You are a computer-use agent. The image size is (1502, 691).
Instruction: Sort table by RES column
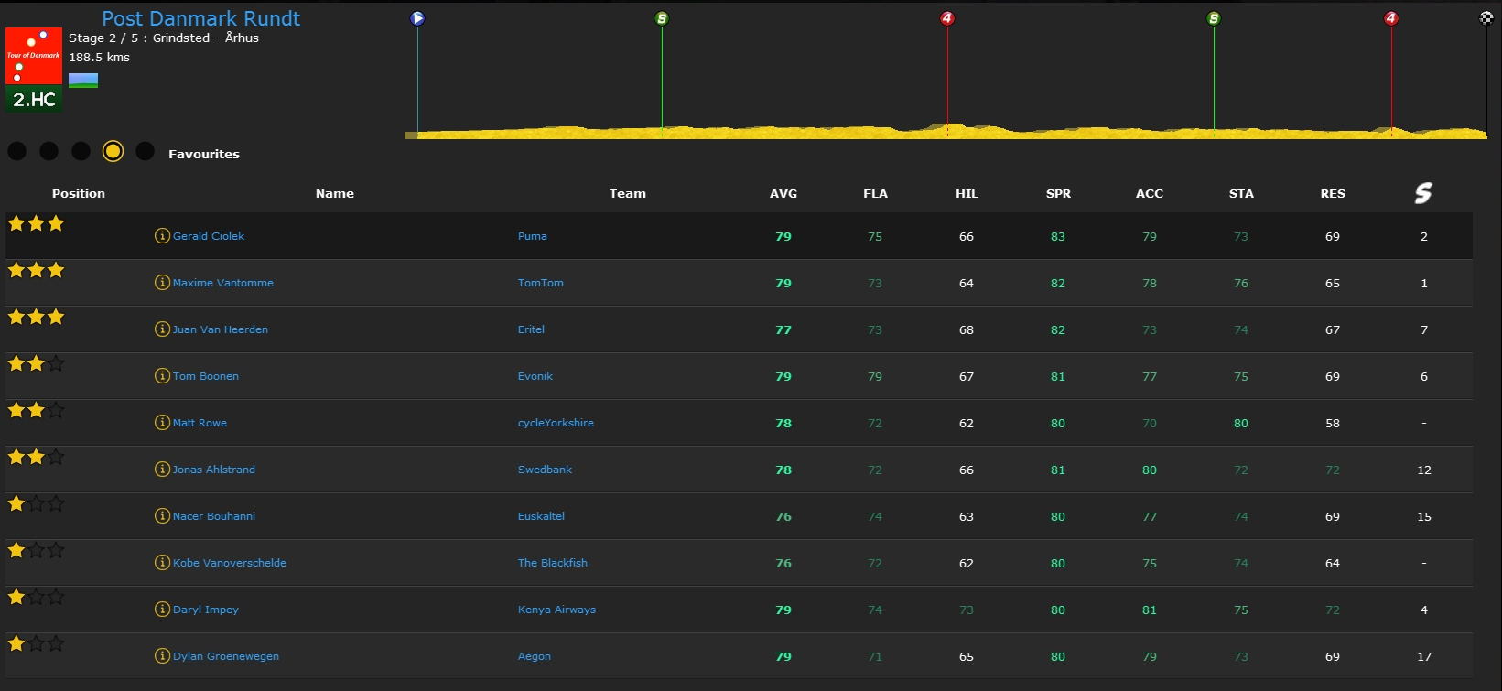[1333, 193]
